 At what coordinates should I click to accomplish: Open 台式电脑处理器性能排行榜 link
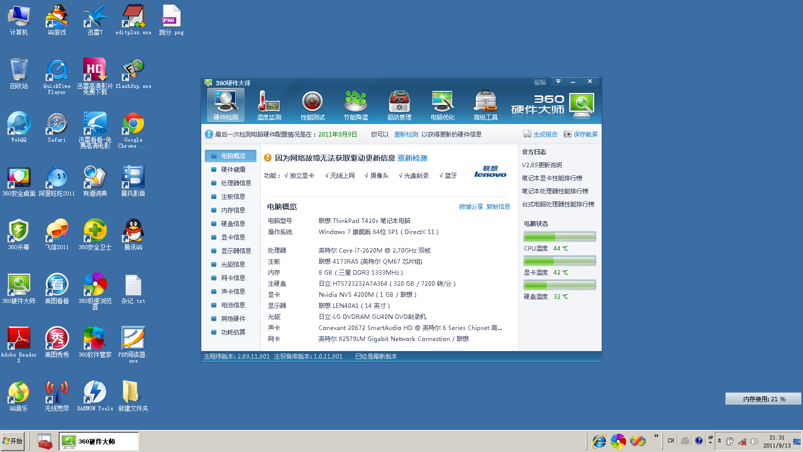[x=558, y=204]
